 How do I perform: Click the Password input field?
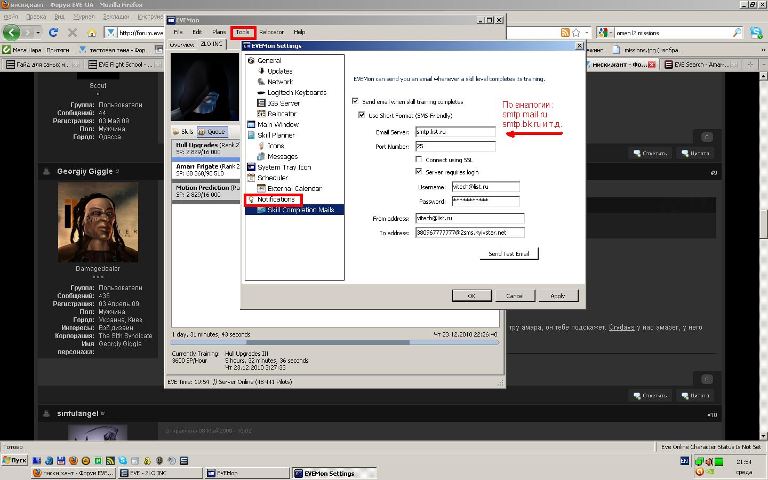tap(486, 201)
